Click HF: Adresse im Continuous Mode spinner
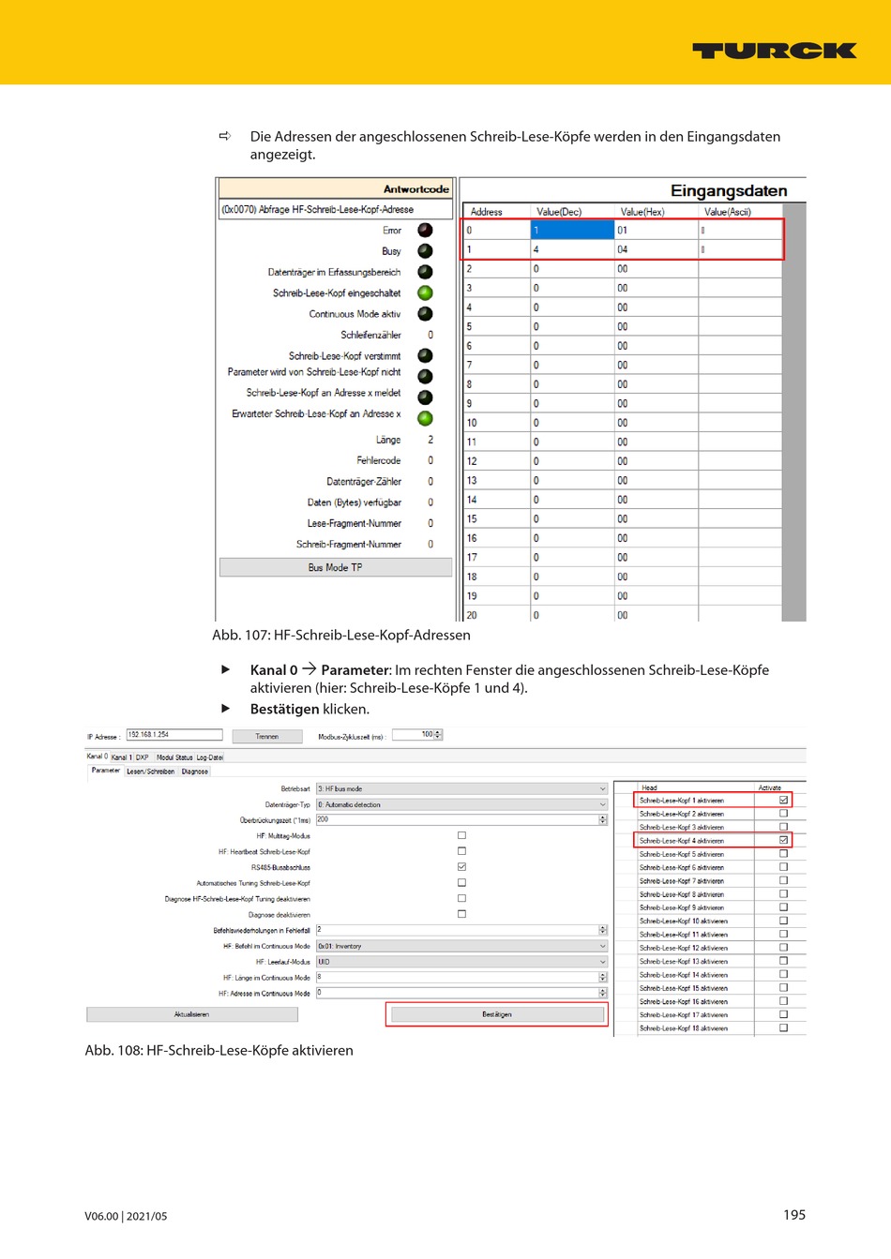The width and height of the screenshot is (891, 1259). (603, 993)
